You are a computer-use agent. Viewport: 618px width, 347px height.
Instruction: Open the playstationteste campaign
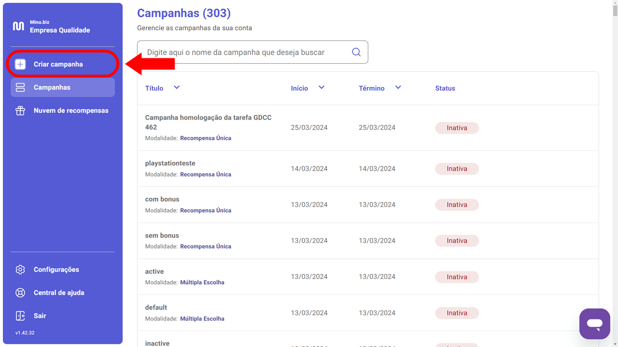170,163
